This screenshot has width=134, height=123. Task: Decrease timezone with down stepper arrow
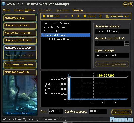tap(127, 44)
